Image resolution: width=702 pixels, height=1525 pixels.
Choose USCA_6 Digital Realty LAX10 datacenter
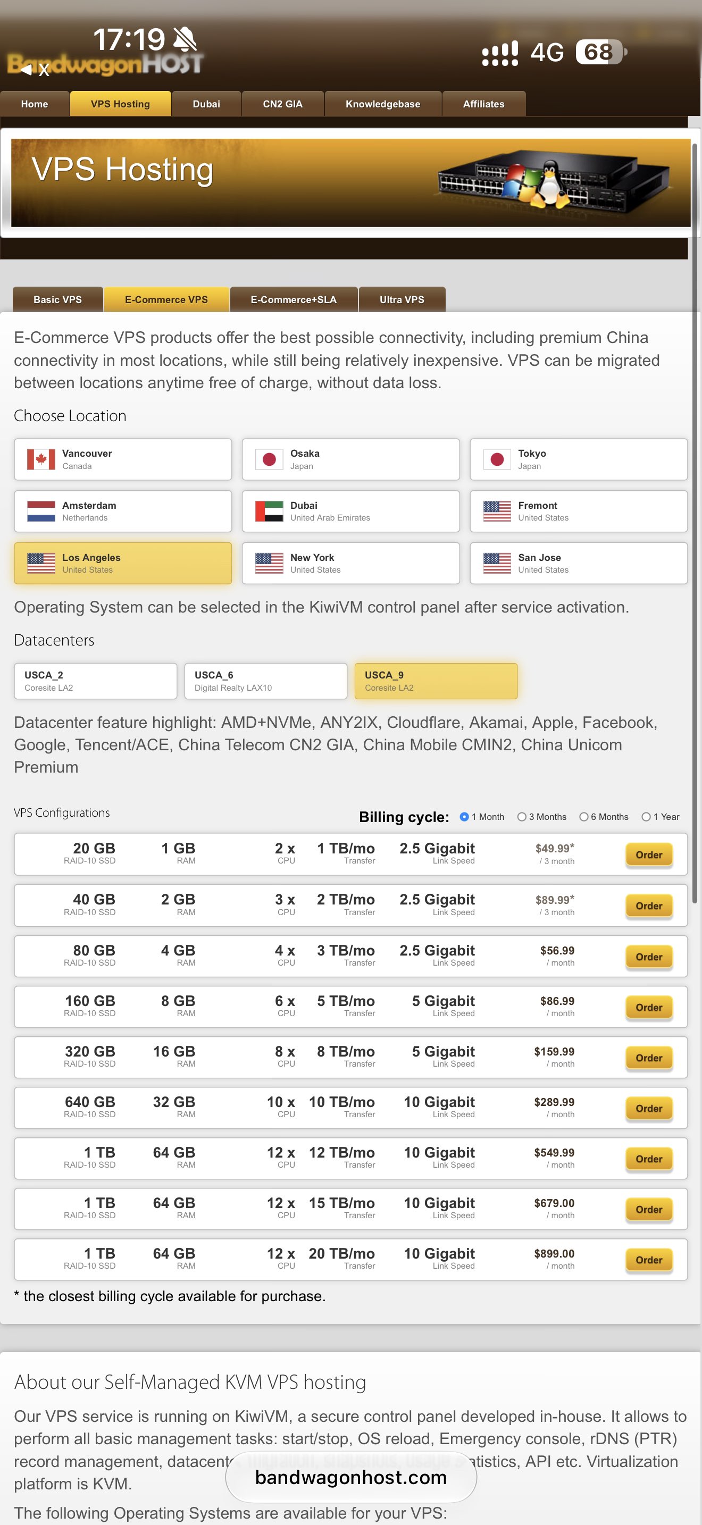pyautogui.click(x=266, y=681)
